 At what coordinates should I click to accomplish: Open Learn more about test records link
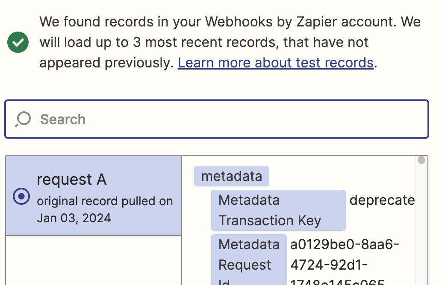click(275, 63)
